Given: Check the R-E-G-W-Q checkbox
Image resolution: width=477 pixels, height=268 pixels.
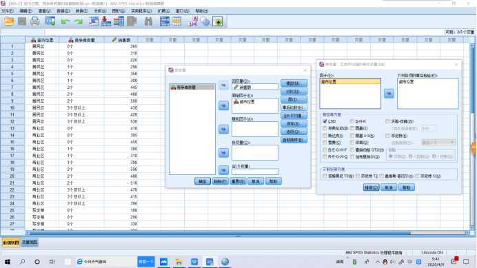Looking at the screenshot, I should pyautogui.click(x=325, y=156).
